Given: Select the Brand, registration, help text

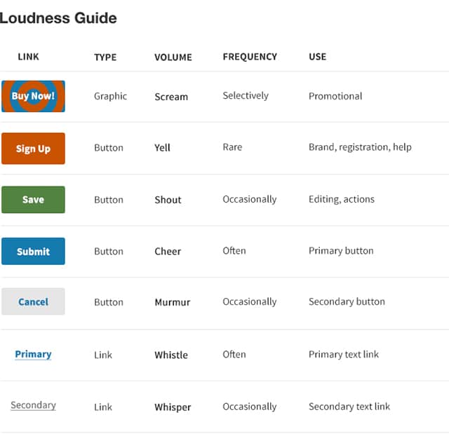Looking at the screenshot, I should pyautogui.click(x=360, y=147).
